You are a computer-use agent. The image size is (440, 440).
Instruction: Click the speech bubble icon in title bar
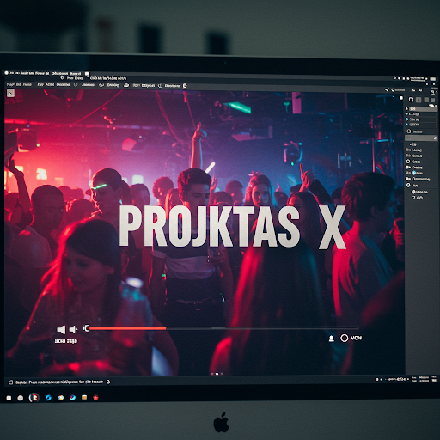coord(87,74)
